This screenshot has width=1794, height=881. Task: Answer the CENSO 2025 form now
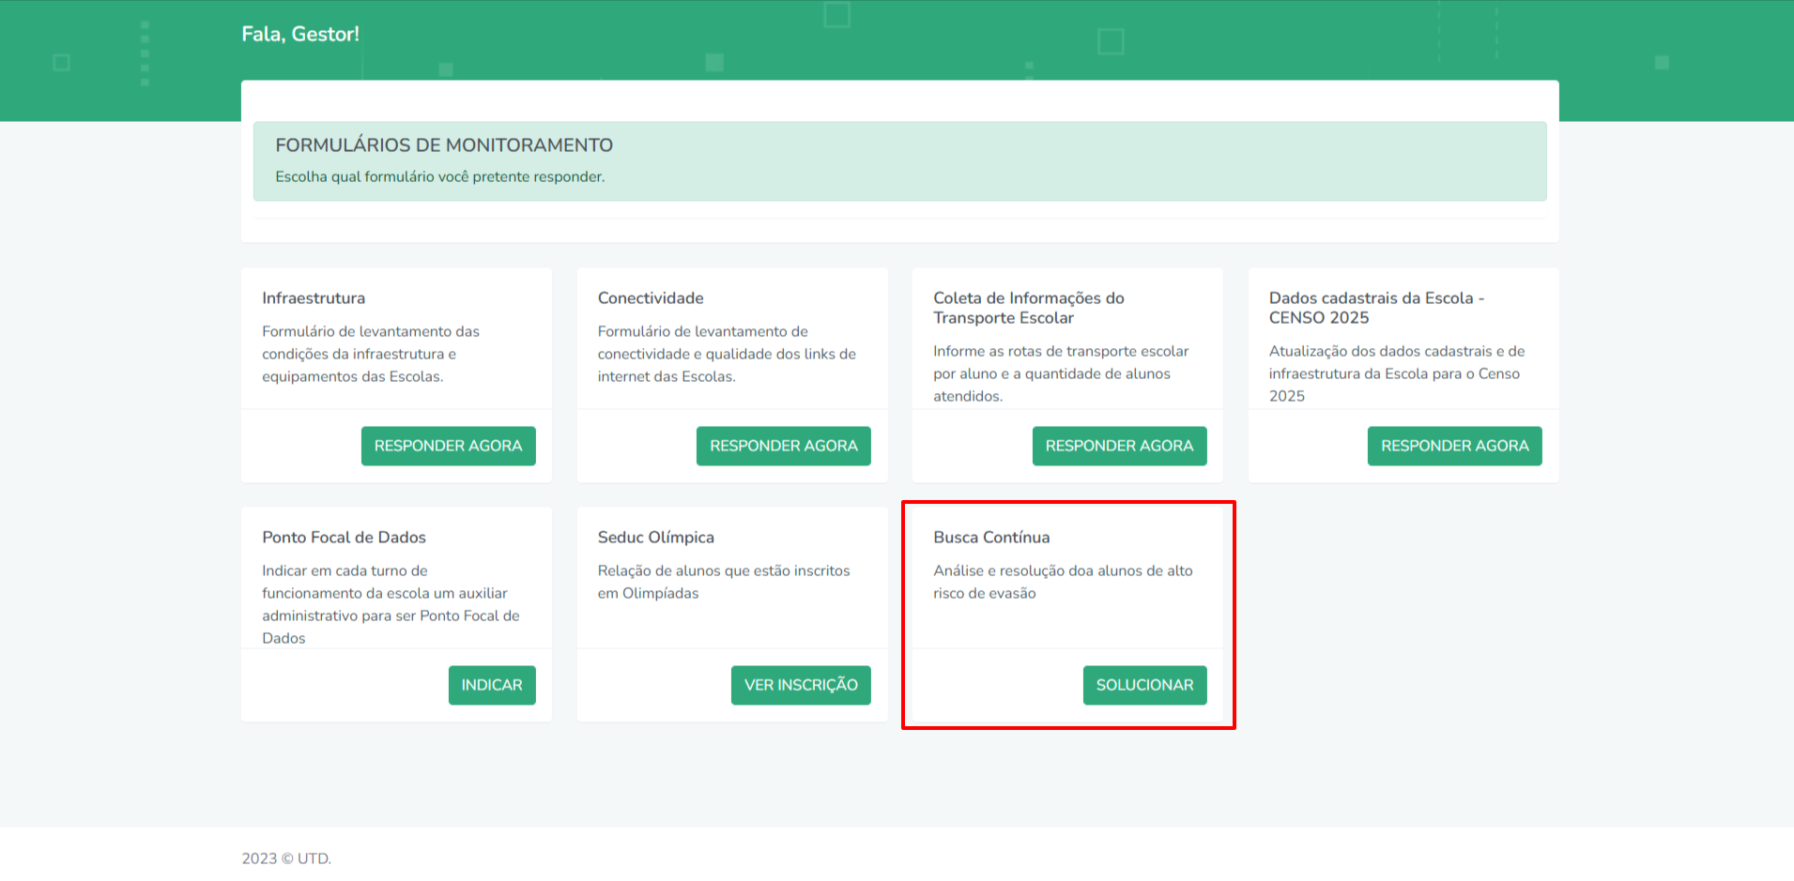[x=1454, y=446]
